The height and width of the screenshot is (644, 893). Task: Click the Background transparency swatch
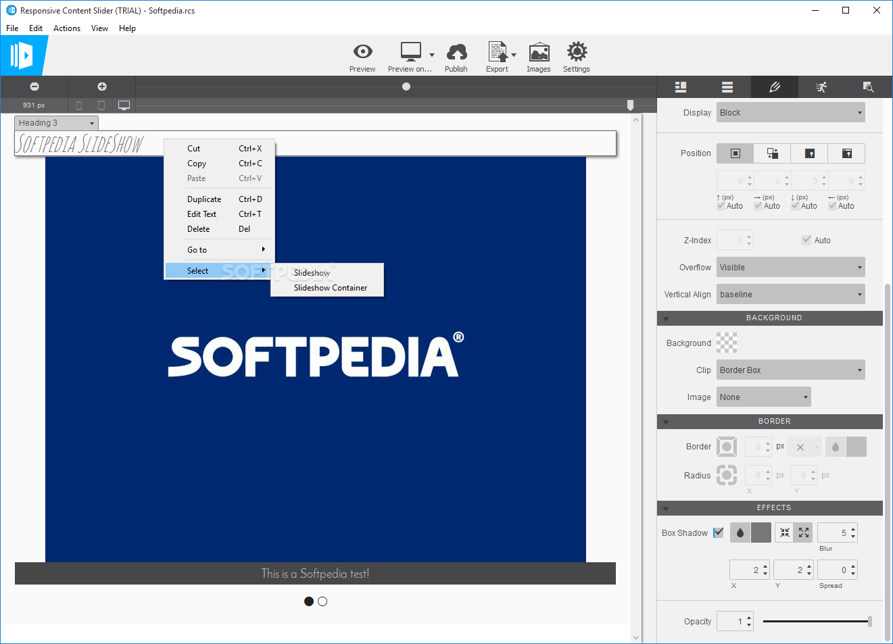pos(727,343)
